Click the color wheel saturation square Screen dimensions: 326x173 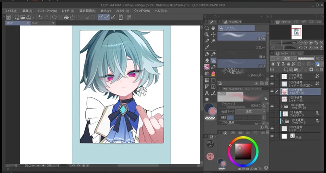pyautogui.click(x=243, y=151)
